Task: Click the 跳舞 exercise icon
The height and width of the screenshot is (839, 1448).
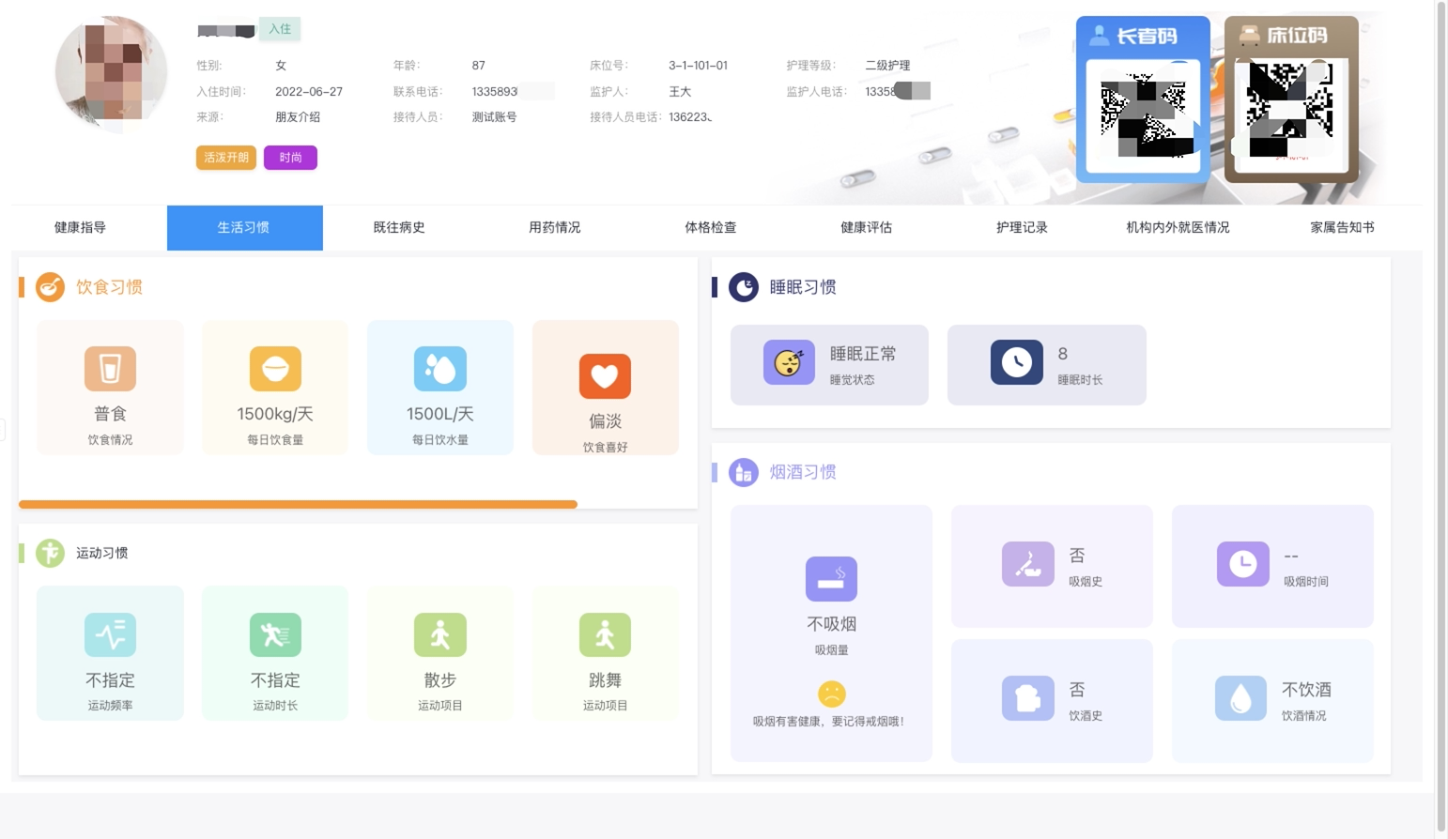Action: coord(605,634)
